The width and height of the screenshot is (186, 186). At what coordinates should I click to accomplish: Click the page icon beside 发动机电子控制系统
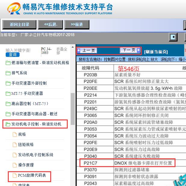click(15, 155)
